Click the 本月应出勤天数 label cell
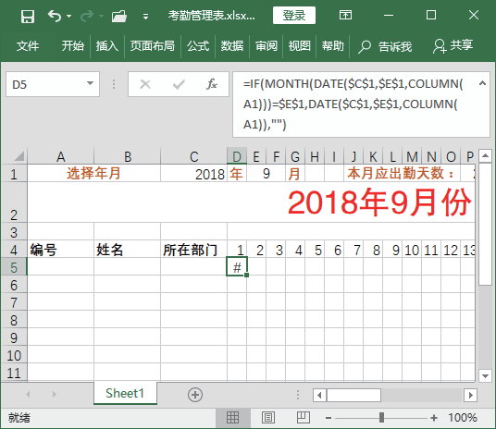Viewport: 496px width, 429px height. [x=402, y=173]
